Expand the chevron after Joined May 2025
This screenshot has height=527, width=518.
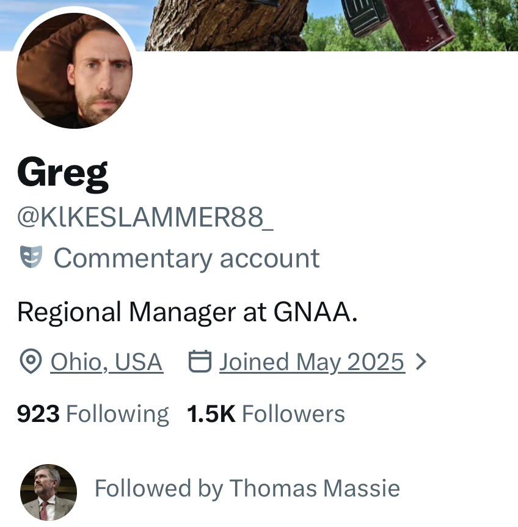click(421, 362)
